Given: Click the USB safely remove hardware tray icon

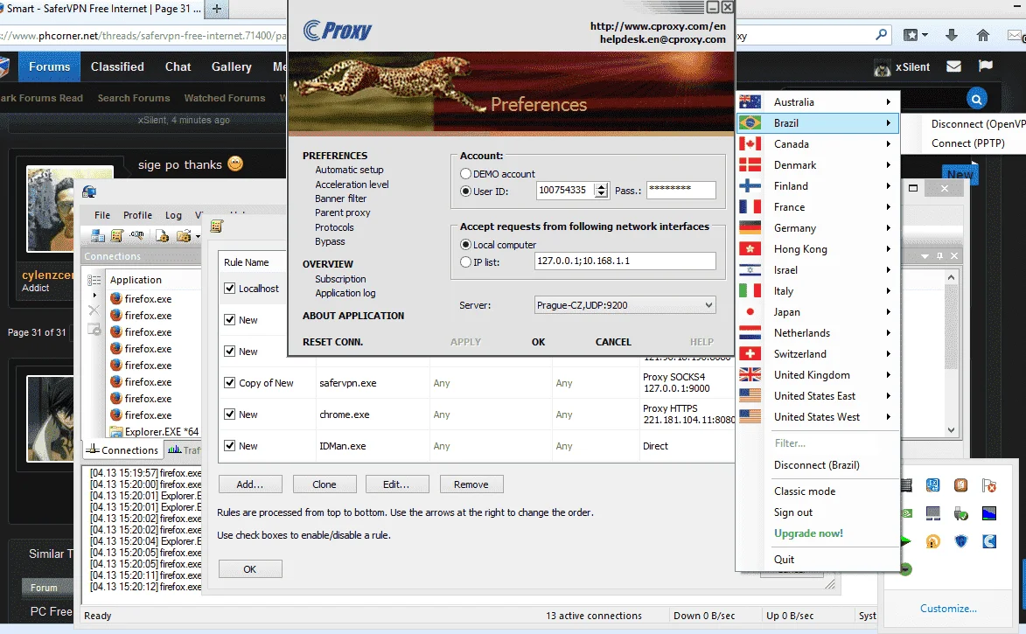Looking at the screenshot, I should [x=960, y=513].
